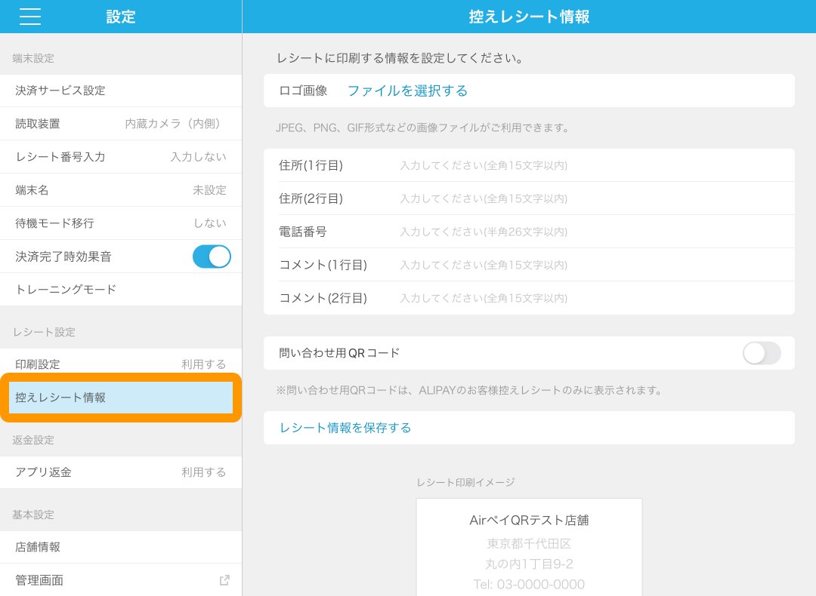The width and height of the screenshot is (816, 596).
Task: Open 読取装置 camera selection
Action: [x=121, y=124]
